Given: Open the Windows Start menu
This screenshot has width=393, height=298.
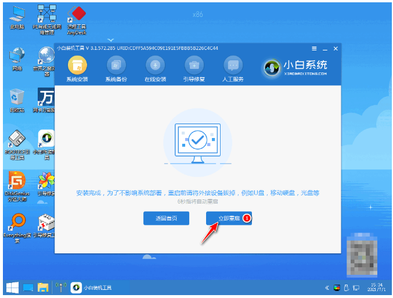Looking at the screenshot, I should (13, 288).
